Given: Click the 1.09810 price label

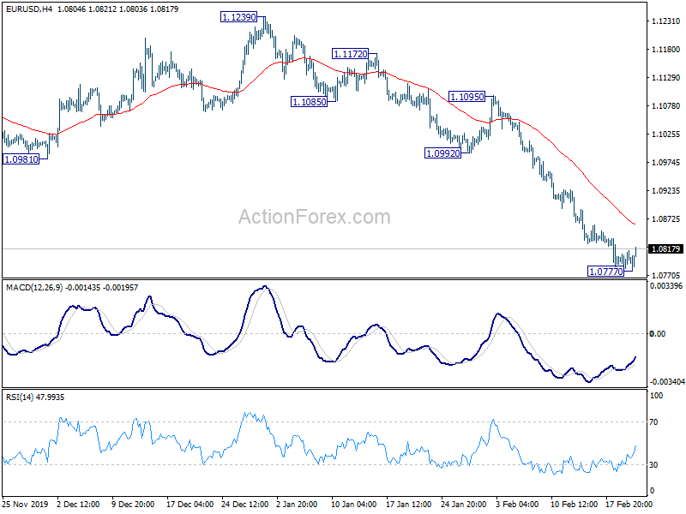Looking at the screenshot, I should (21, 159).
